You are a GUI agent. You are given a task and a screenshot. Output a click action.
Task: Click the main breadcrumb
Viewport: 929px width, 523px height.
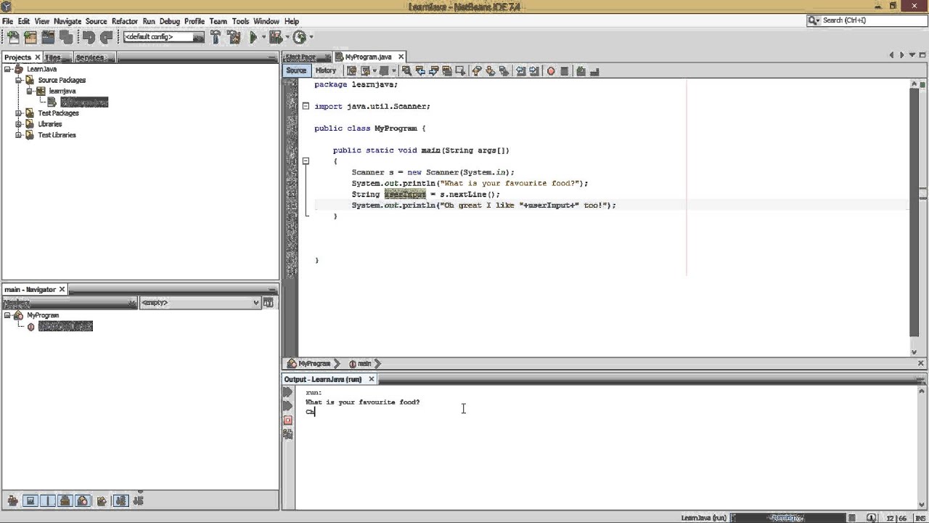[x=361, y=363]
